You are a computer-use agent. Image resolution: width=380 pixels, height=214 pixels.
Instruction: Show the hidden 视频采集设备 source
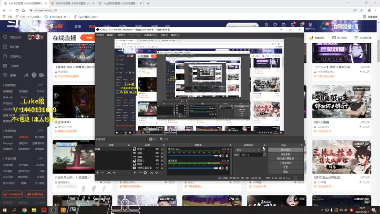[x=157, y=168]
